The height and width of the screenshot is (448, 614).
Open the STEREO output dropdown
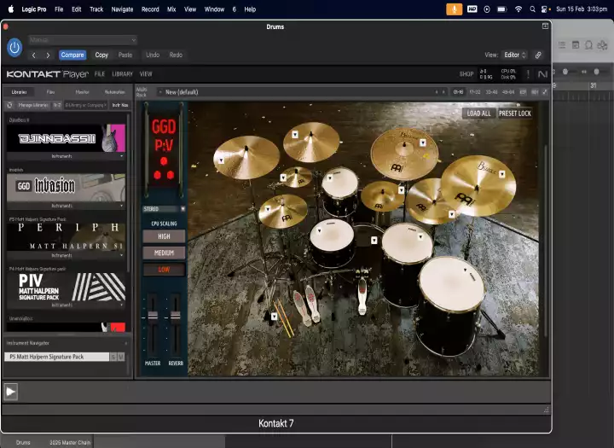pos(164,208)
